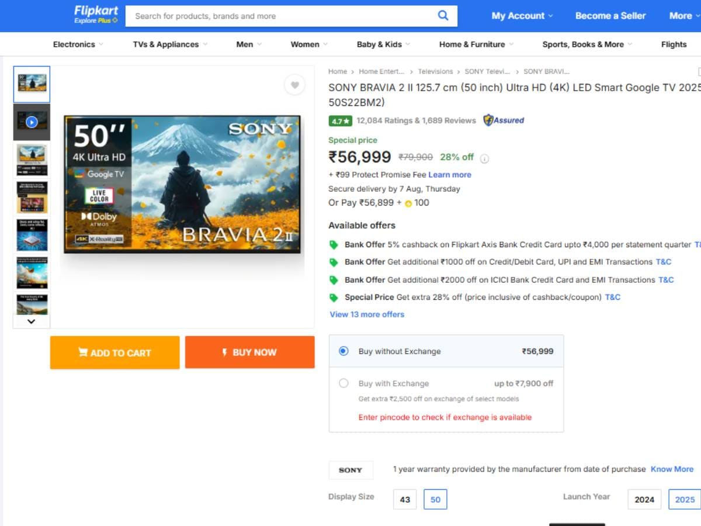This screenshot has width=701, height=526.
Task: Click the search magnifier icon
Action: point(443,16)
